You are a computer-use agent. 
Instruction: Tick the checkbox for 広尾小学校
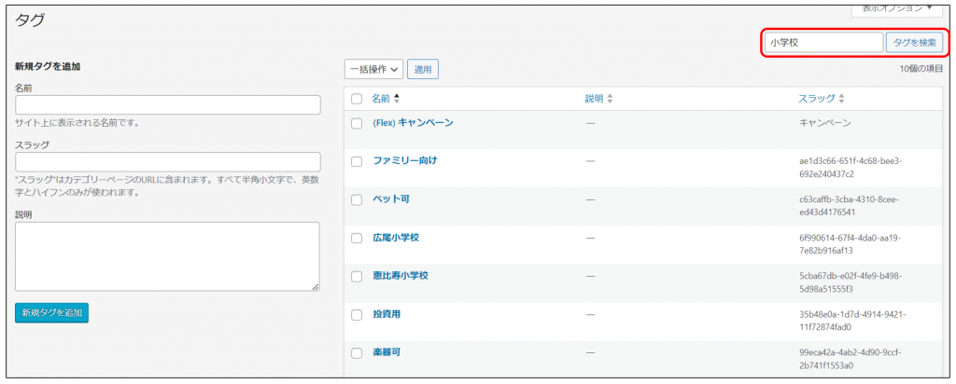coord(357,239)
